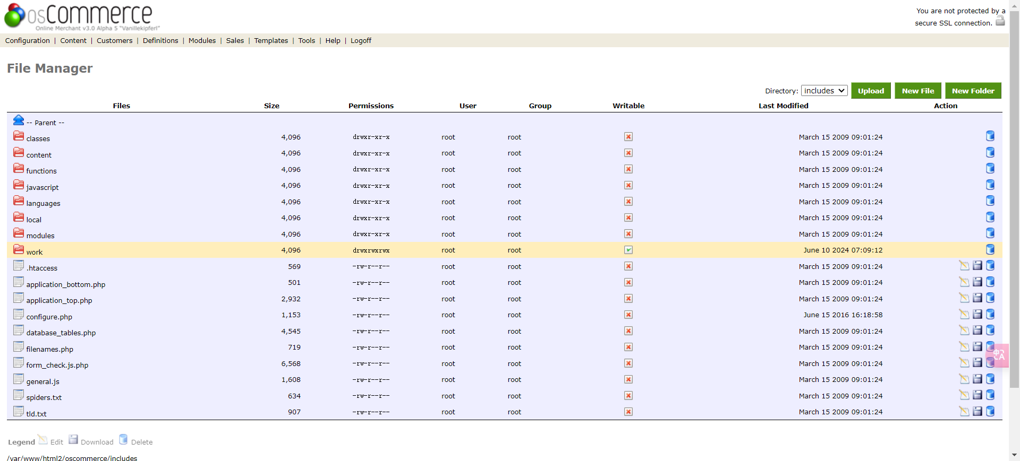Click the pink translate overlay icon
The width and height of the screenshot is (1020, 461).
coord(998,355)
